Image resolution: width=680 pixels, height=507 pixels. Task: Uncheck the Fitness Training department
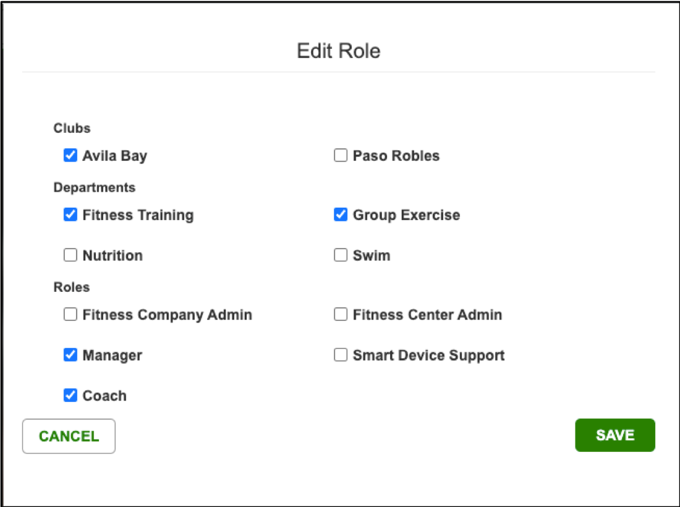(70, 215)
